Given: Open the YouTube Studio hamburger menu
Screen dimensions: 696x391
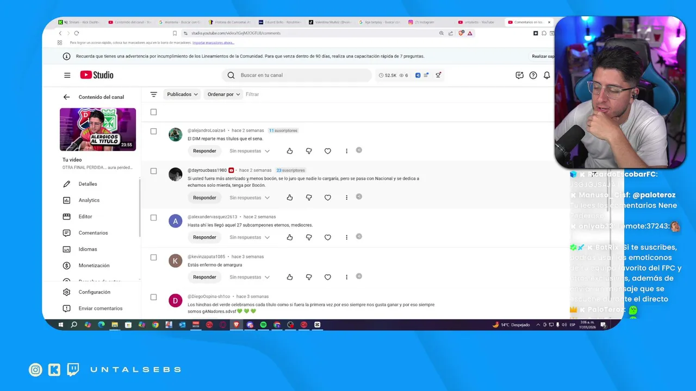Looking at the screenshot, I should (67, 75).
